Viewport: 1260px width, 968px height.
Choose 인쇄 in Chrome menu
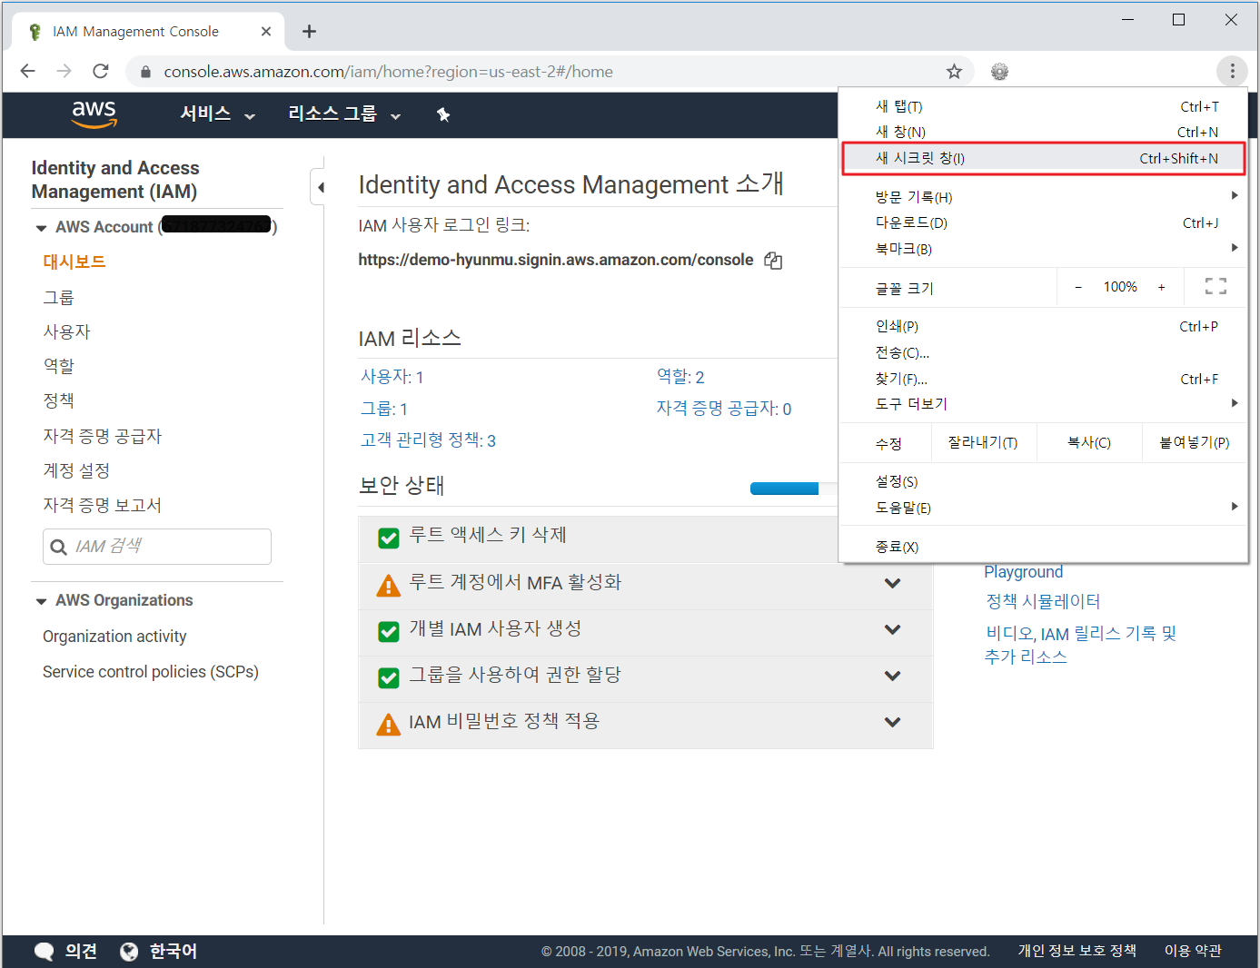1043,327
